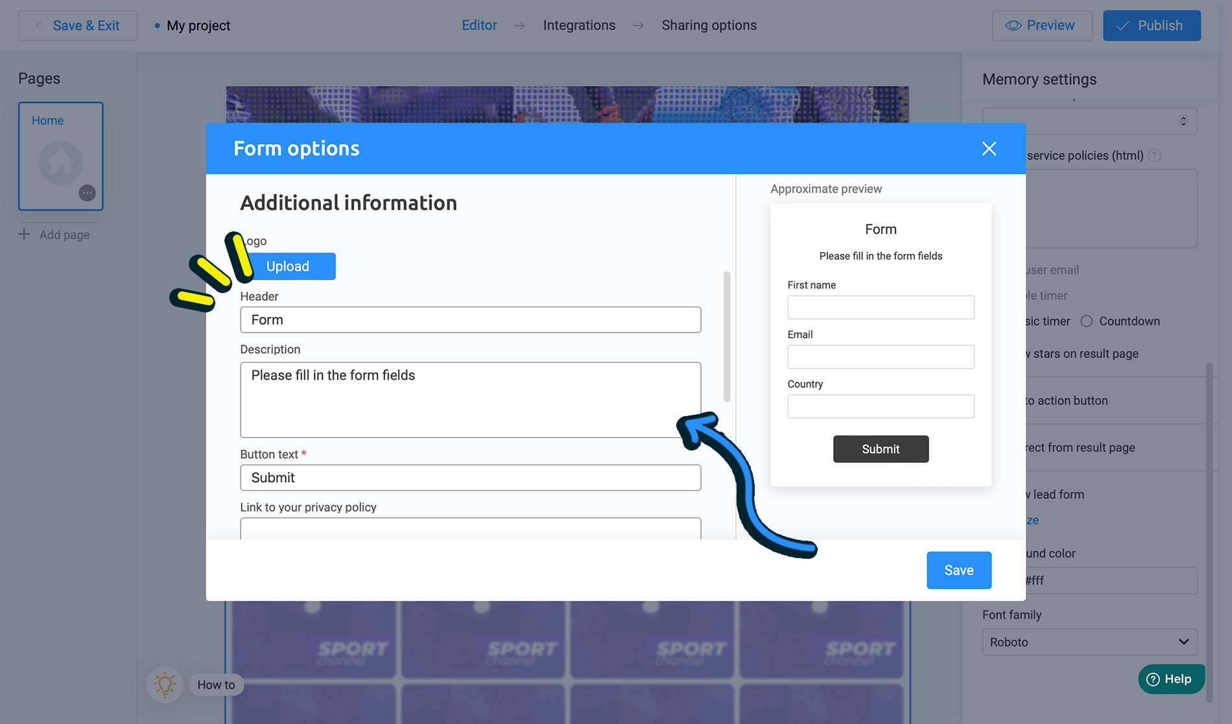Click Save & Exit button
This screenshot has height=724, width=1232.
pos(78,25)
